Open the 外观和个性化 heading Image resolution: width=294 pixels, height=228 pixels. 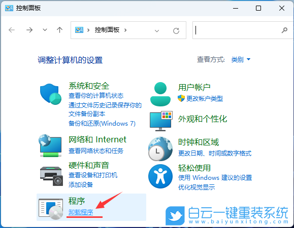(203, 119)
